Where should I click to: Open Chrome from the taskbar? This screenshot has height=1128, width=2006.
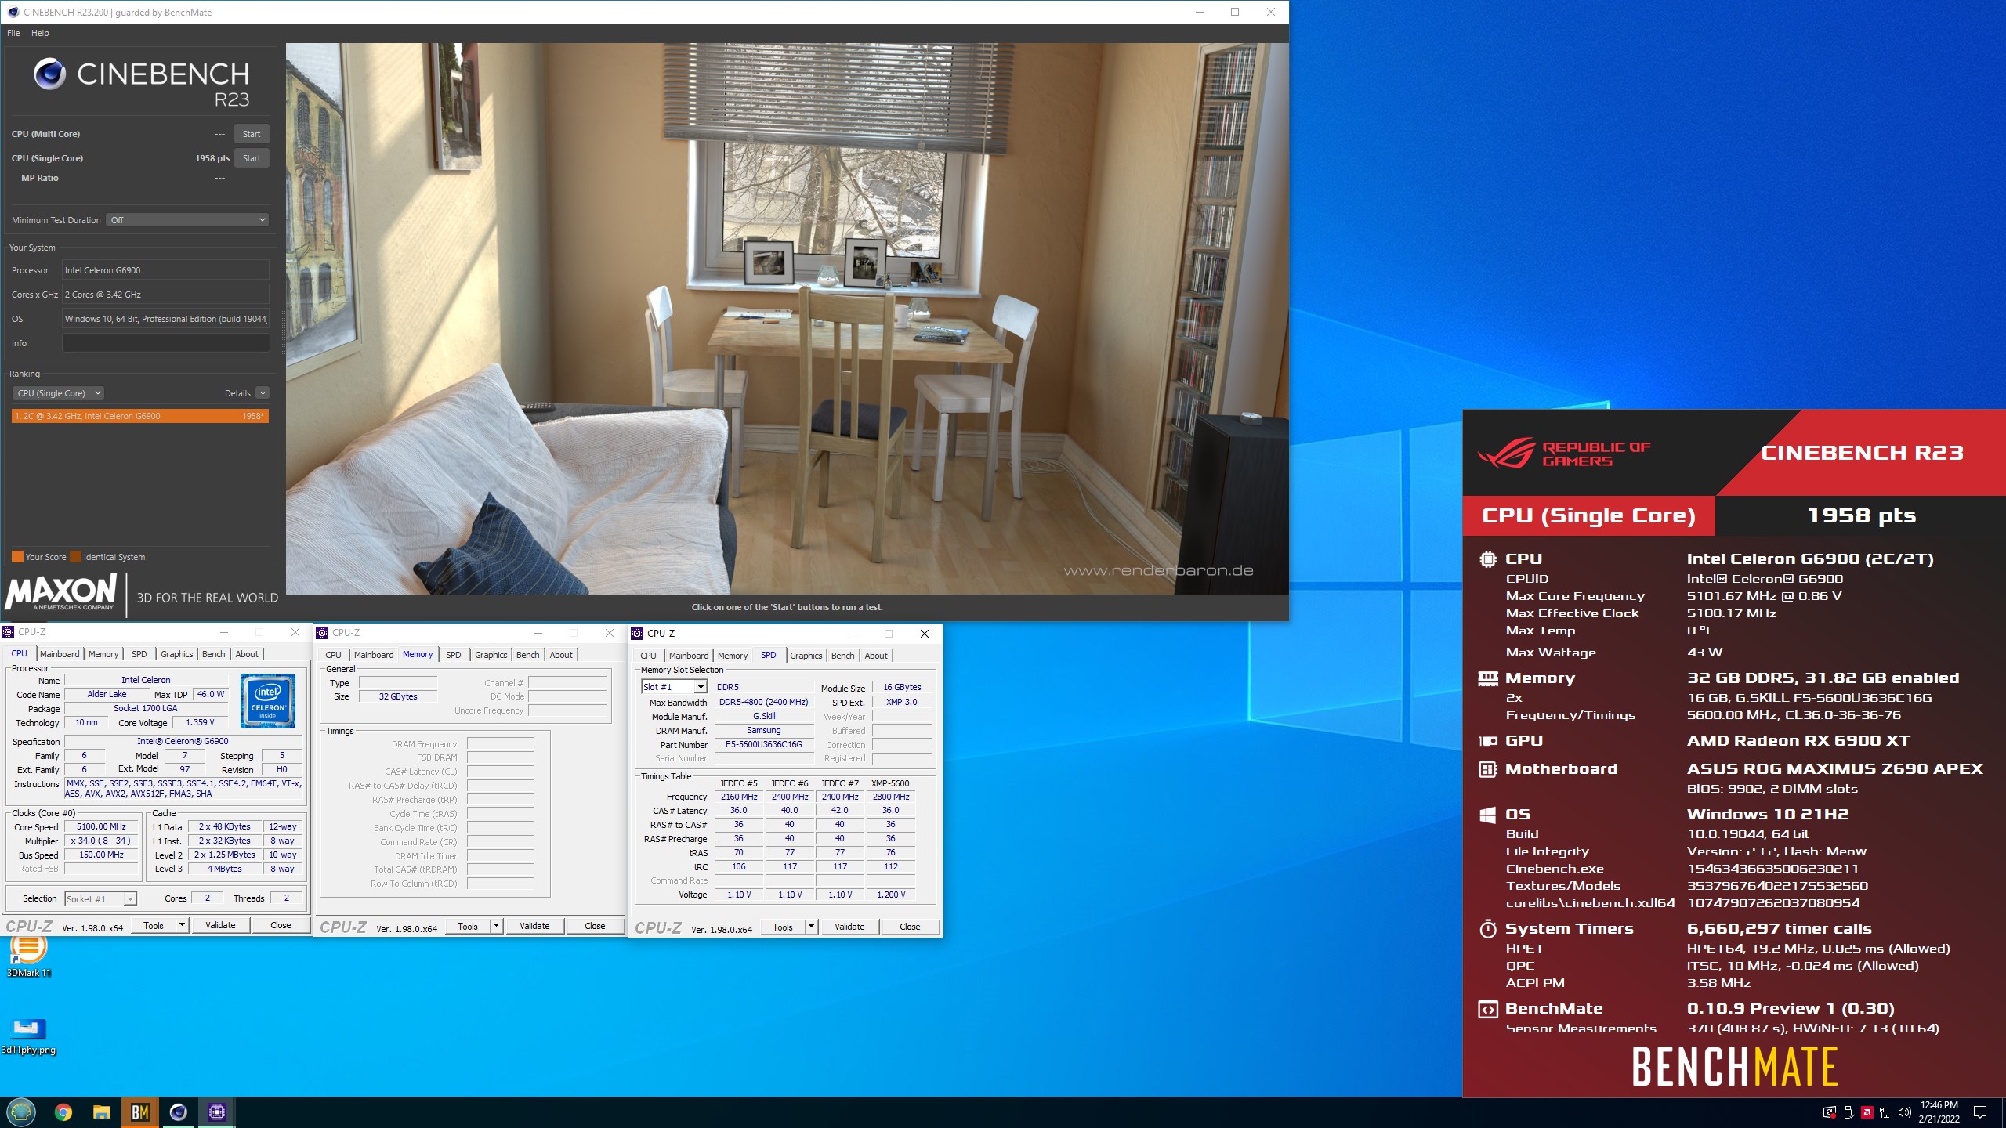(63, 1112)
